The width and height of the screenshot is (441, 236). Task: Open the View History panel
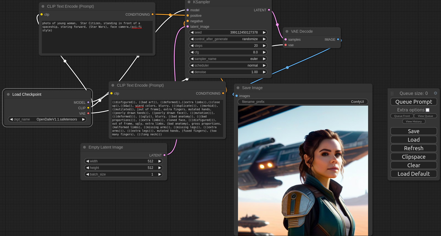(413, 122)
